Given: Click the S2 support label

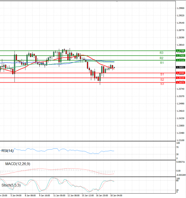Looking at the screenshot, I should coord(162,80).
